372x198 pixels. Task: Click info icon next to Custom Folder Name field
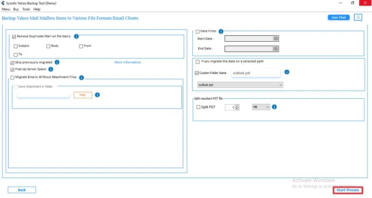point(287,72)
